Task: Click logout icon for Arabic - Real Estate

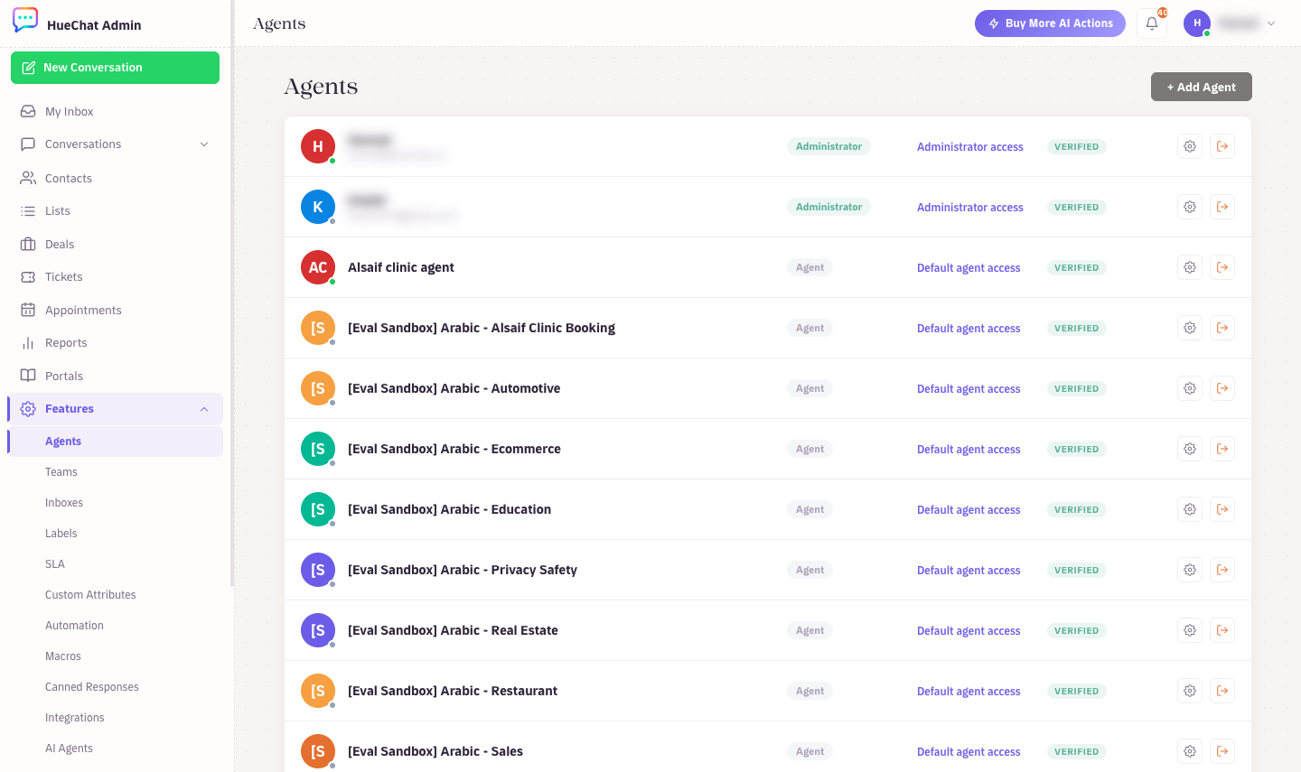Action: point(1222,630)
